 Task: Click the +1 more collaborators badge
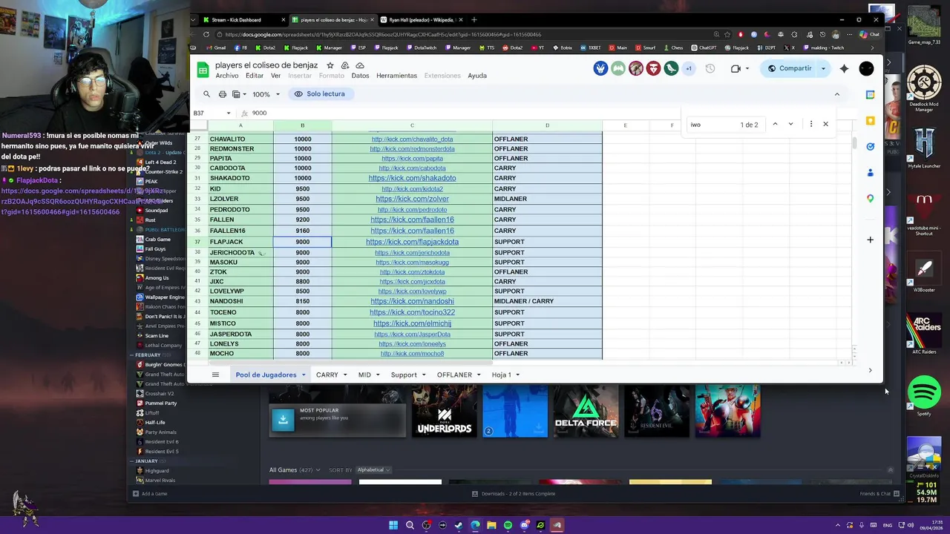(689, 68)
